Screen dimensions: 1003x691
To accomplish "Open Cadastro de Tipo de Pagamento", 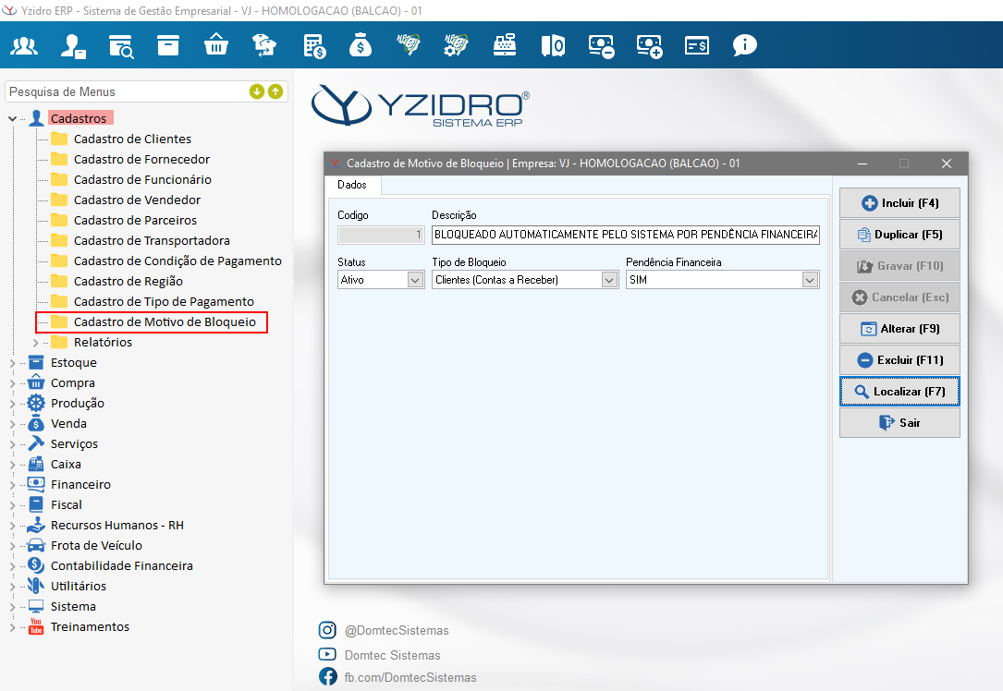I will (x=164, y=302).
